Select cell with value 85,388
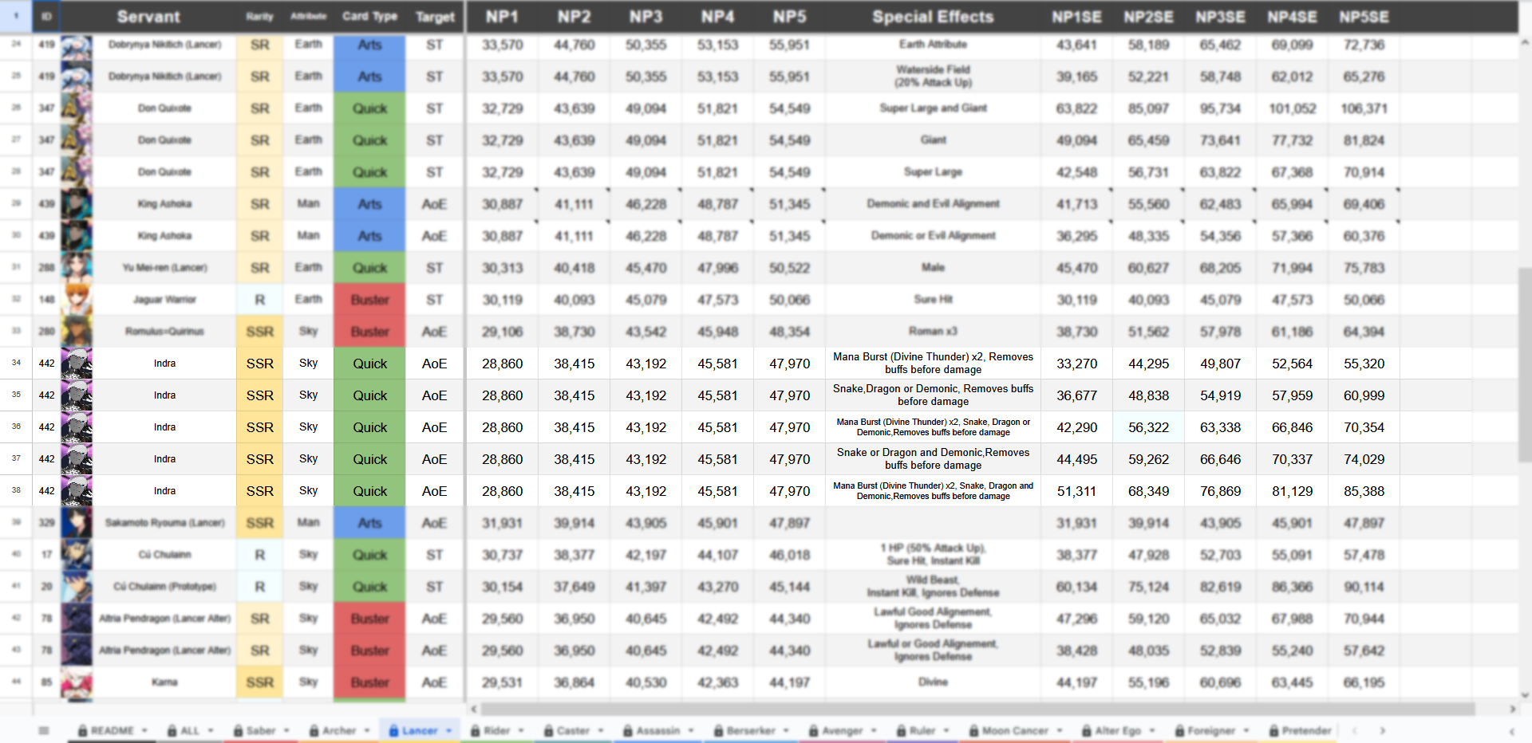This screenshot has height=743, width=1532. (1364, 491)
